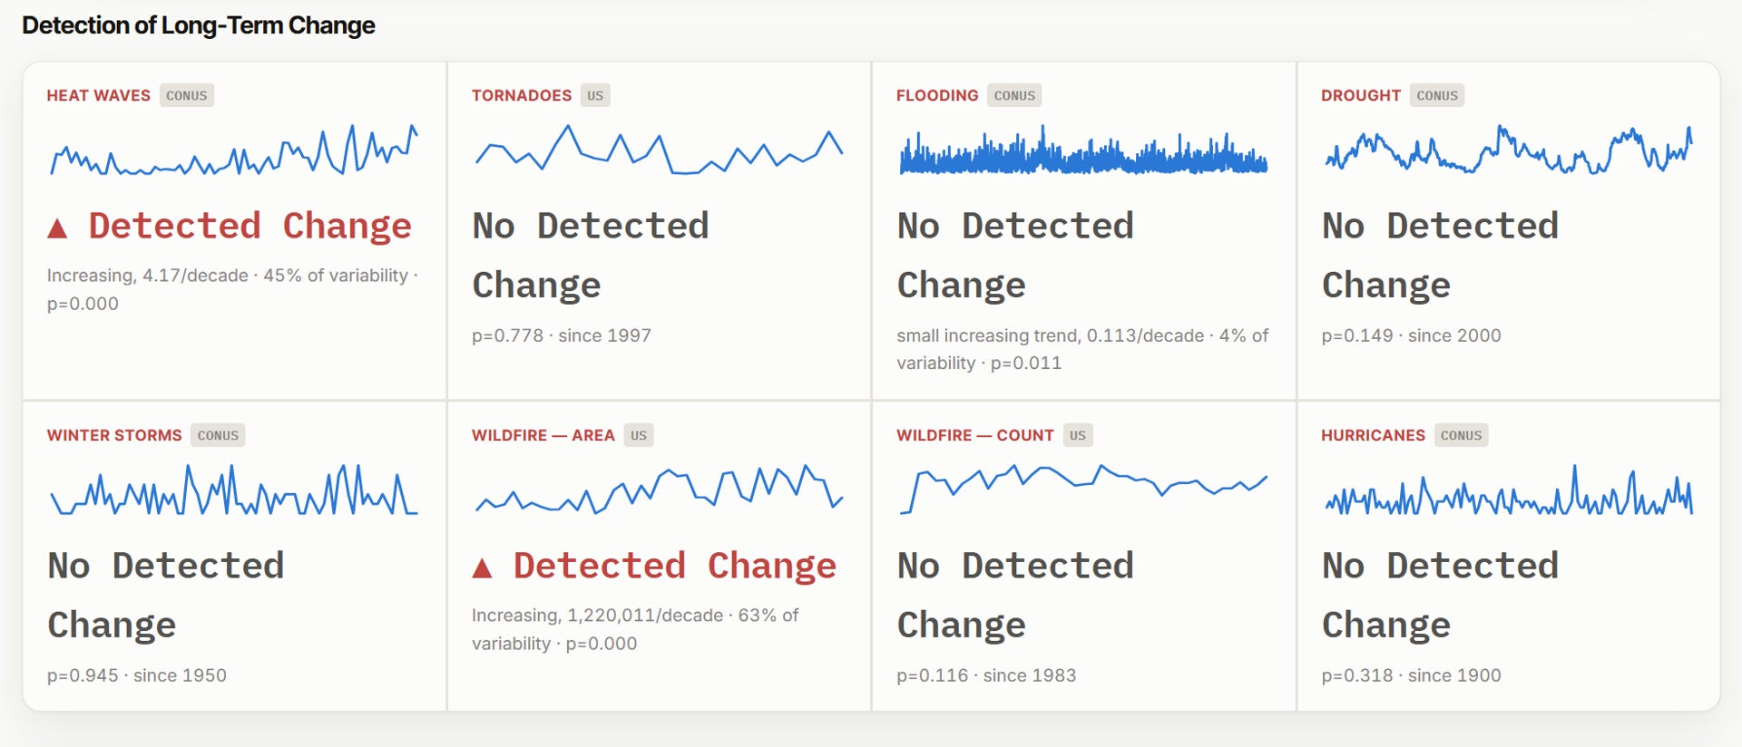Select the DROUGHT card title

(x=1361, y=95)
